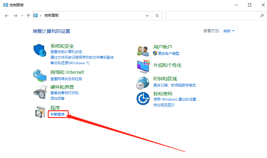Open the Programs disc box icon

[40, 111]
